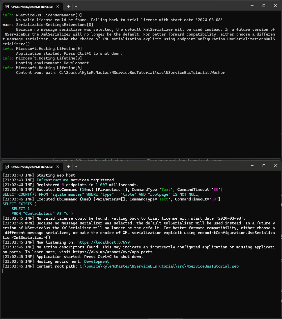Viewport: 282px width, 319px height.
Task: Open a new tab in the top terminal
Action: pos(68,6)
